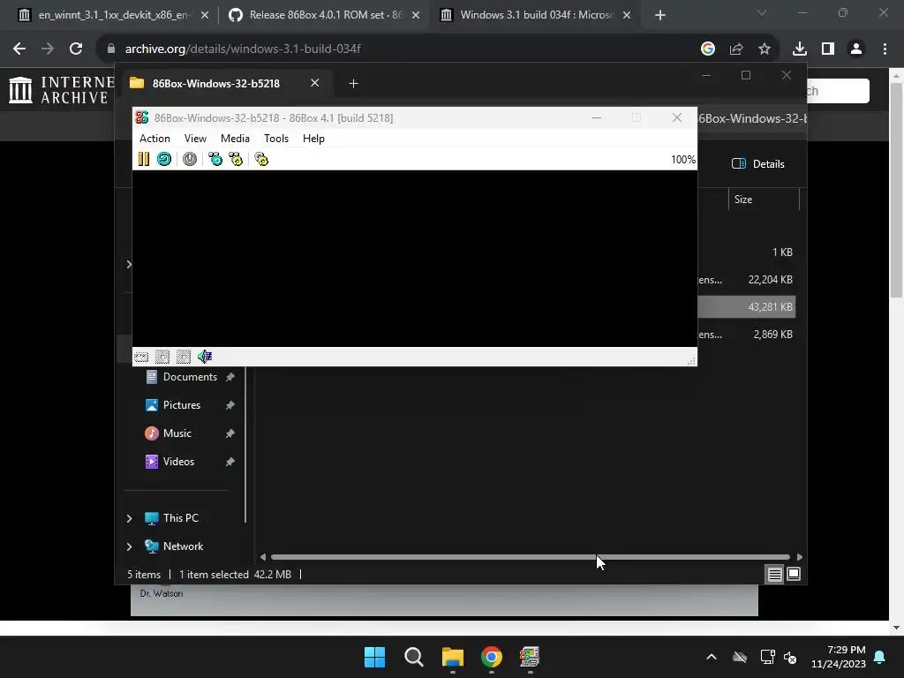Open a new Chrome tab
Image resolution: width=904 pixels, height=678 pixels.
click(x=660, y=15)
